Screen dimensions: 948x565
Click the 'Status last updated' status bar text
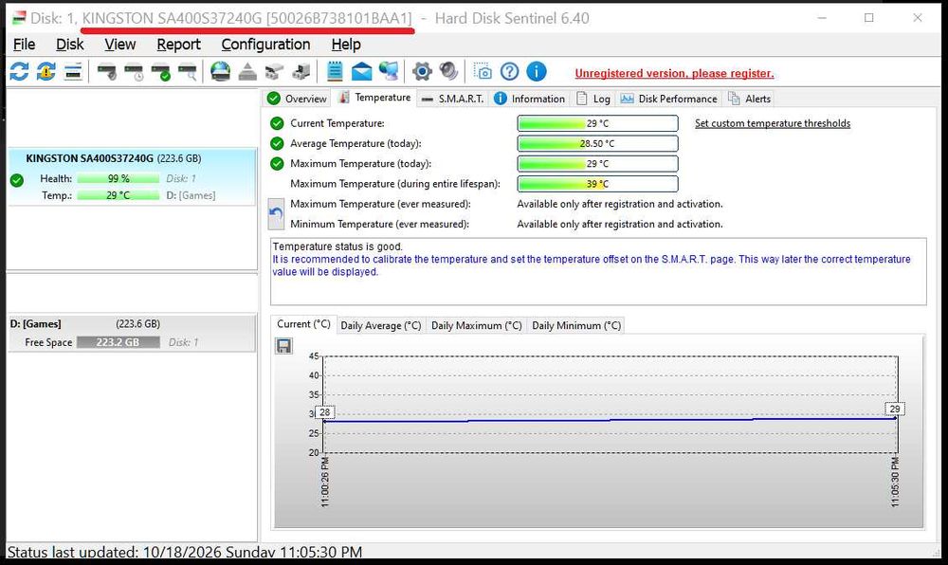point(185,552)
